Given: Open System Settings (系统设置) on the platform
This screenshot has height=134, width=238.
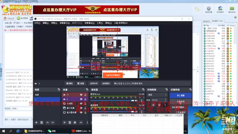Looking at the screenshot, I should [x=209, y=10].
